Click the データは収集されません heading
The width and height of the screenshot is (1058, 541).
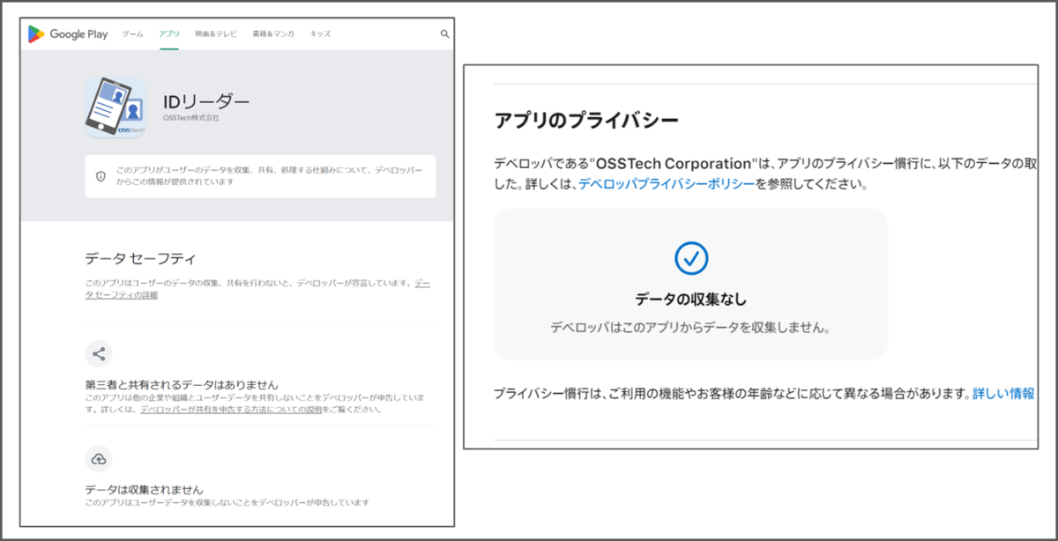(144, 489)
